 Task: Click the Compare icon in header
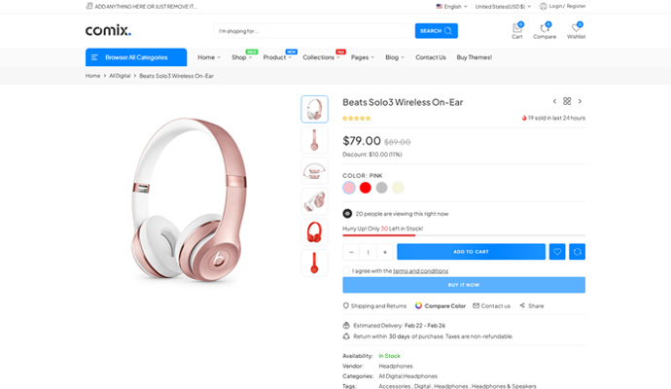[545, 29]
